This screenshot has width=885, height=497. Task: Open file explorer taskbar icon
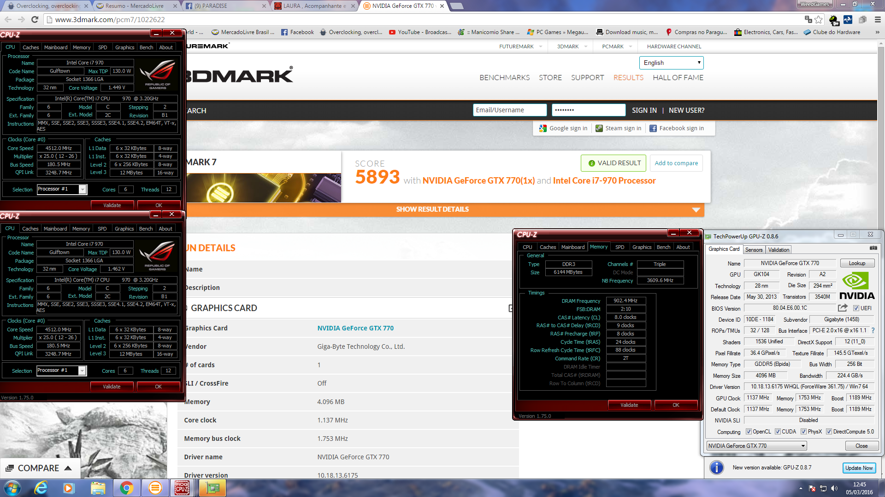point(98,488)
